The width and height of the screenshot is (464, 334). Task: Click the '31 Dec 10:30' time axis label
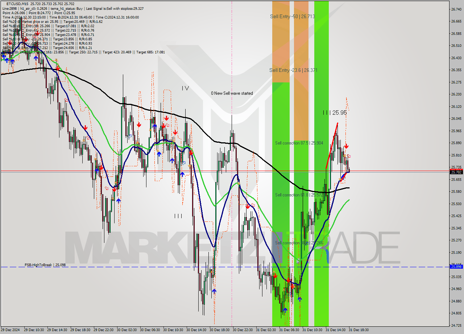click(312, 330)
